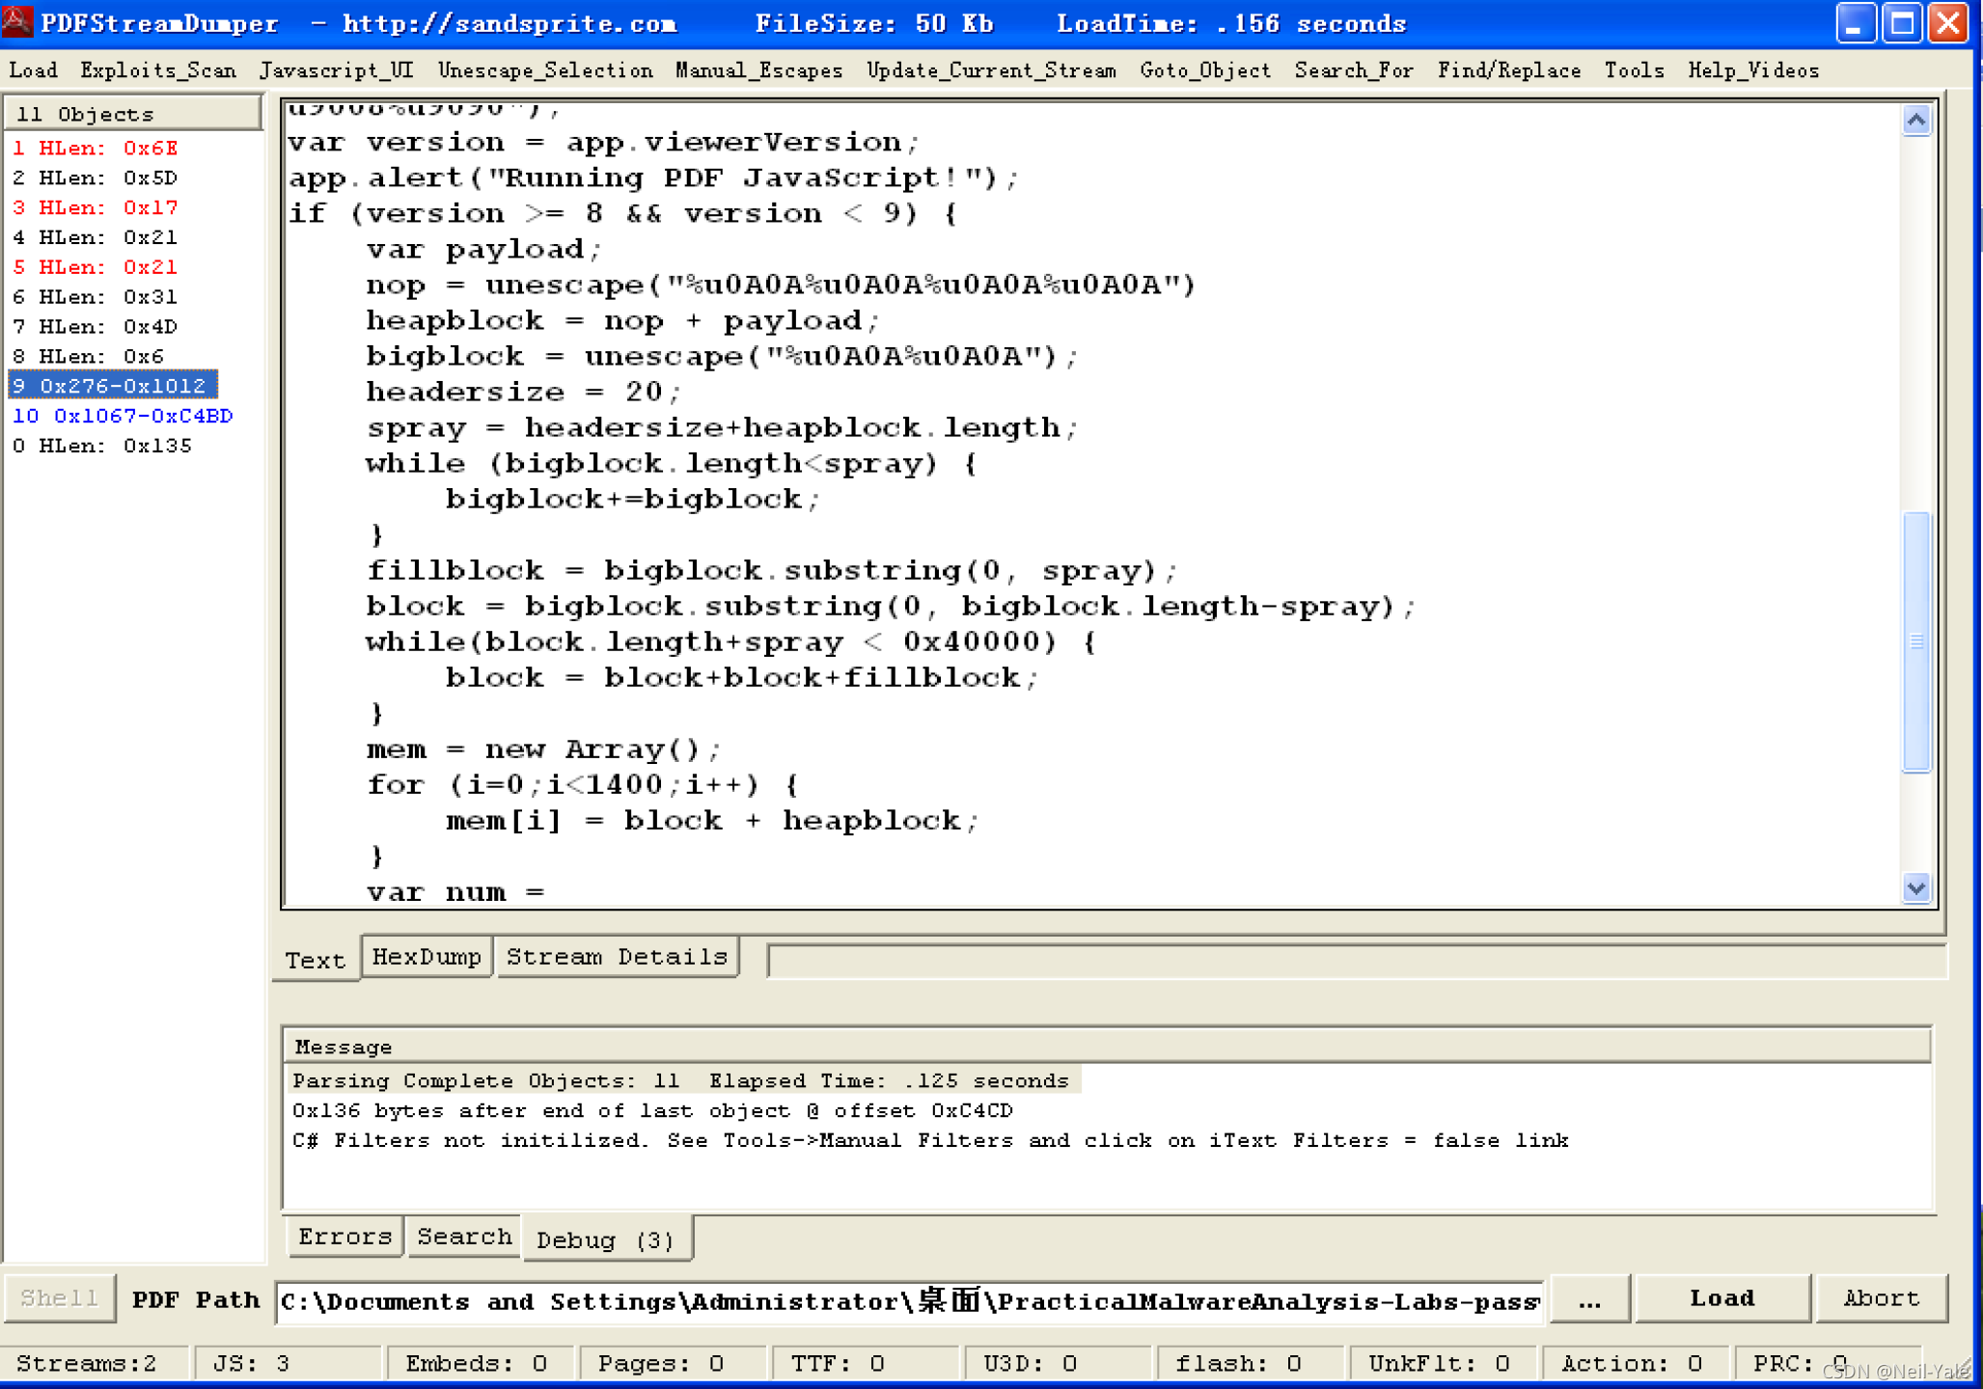The height and width of the screenshot is (1389, 1983).
Task: Click the browse ellipsis button for the PDF path
Action: click(1589, 1299)
